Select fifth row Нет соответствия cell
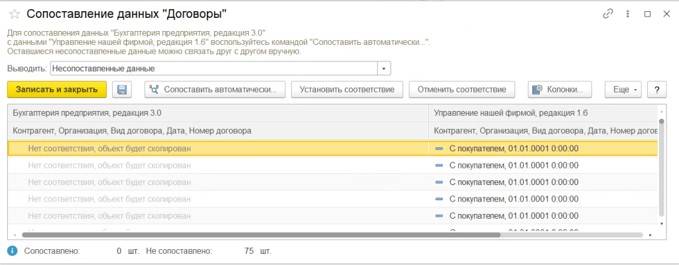Screen dimensions: 679x265 pyautogui.click(x=218, y=216)
